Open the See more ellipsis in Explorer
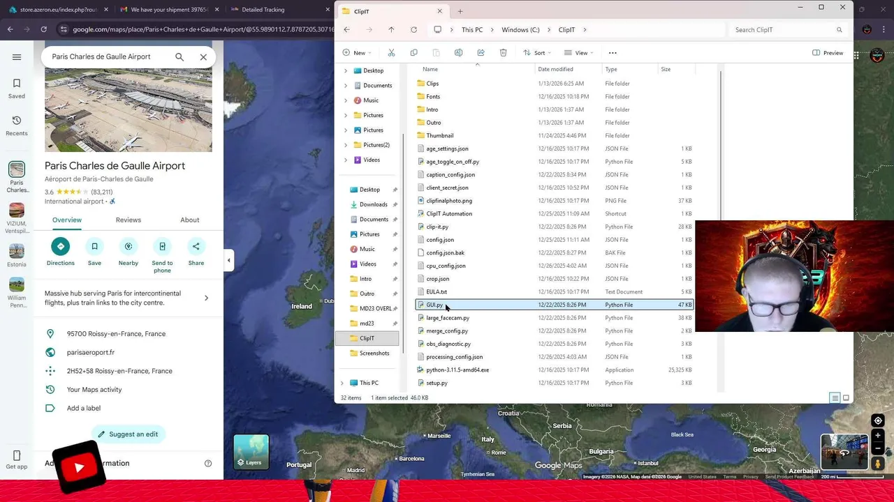Viewport: 894px width, 502px height. point(613,53)
